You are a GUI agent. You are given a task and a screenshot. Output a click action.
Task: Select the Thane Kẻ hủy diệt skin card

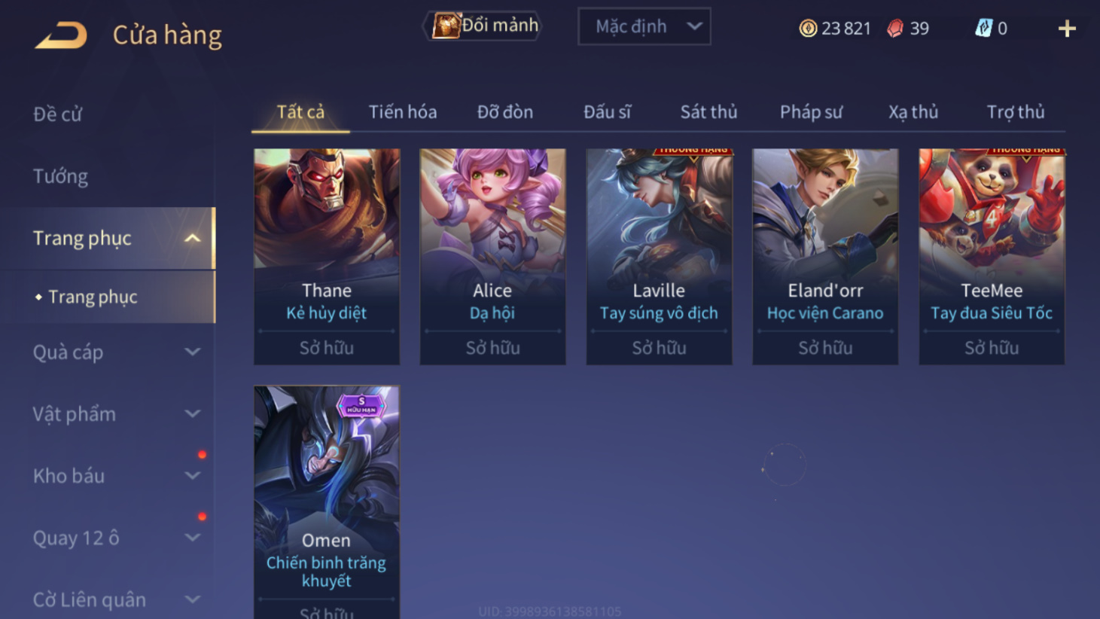coord(327,257)
